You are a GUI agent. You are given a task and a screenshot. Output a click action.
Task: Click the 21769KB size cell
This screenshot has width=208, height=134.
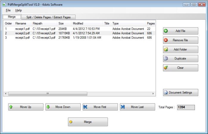[64, 38]
